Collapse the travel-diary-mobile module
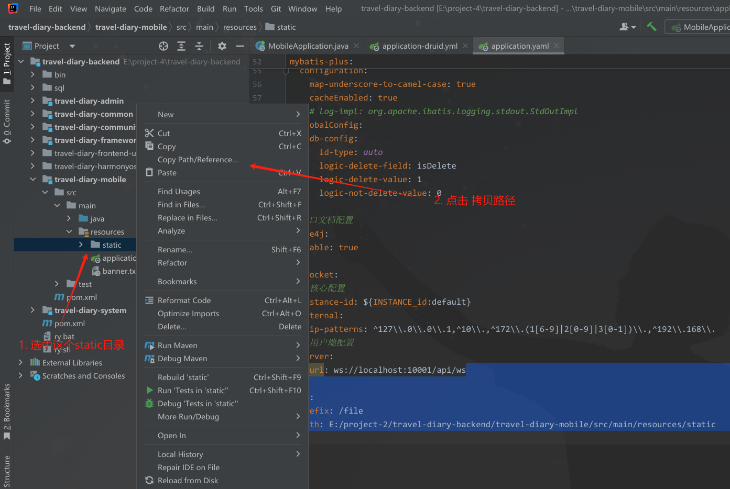 [x=32, y=180]
